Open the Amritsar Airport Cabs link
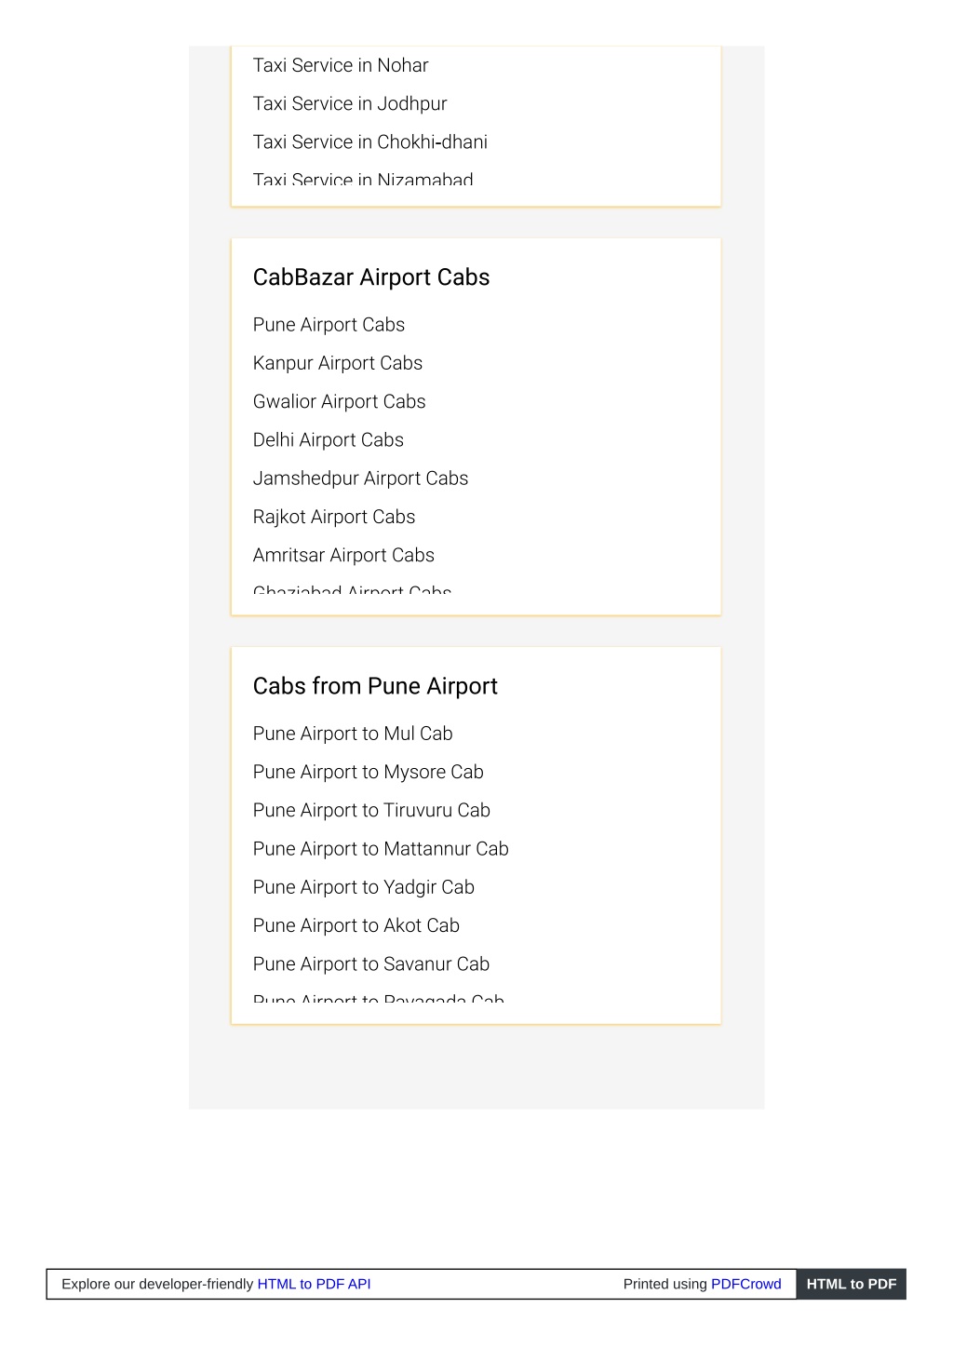This screenshot has height=1348, width=953. [x=343, y=555]
